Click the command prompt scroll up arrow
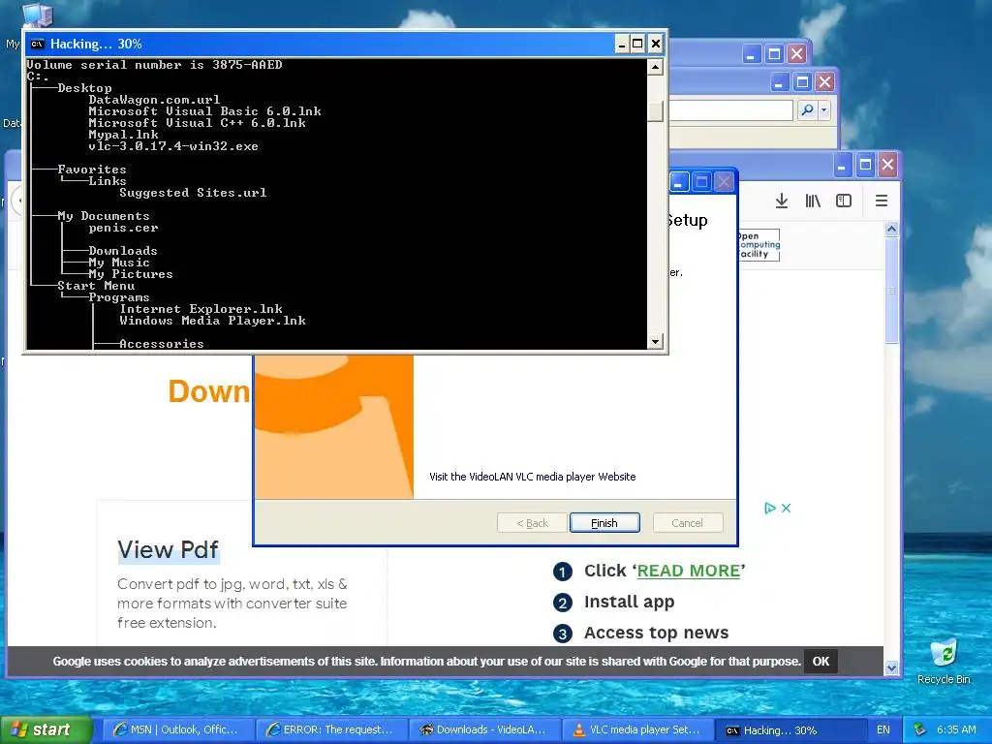992x744 pixels. click(x=656, y=67)
